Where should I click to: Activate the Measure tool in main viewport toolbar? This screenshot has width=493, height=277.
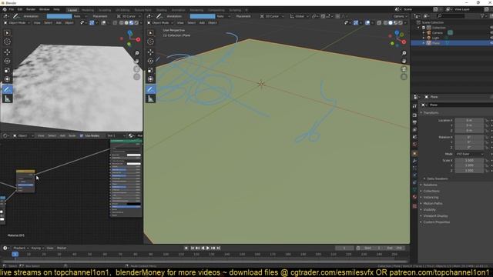pos(151,98)
